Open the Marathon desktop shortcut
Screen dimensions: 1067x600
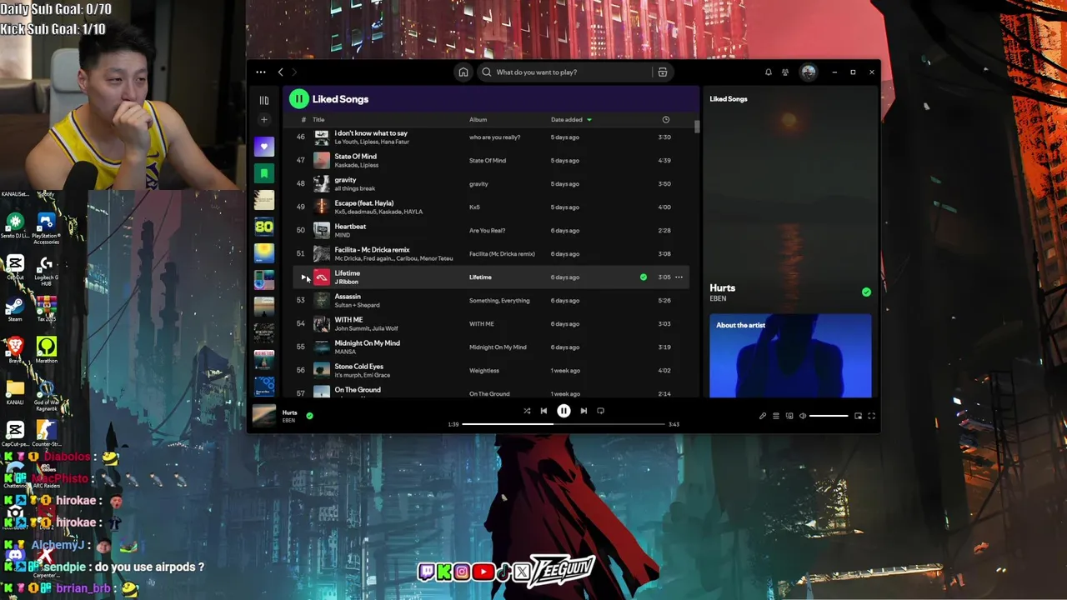pos(47,349)
